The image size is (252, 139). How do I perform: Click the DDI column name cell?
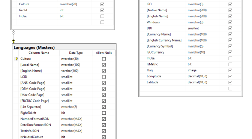[165, 28]
